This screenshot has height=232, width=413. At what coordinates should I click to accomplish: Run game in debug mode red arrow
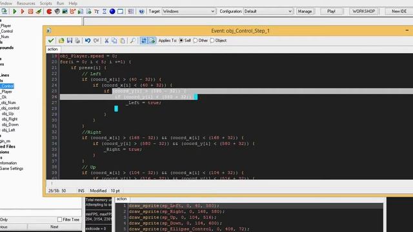pyautogui.click(x=23, y=12)
